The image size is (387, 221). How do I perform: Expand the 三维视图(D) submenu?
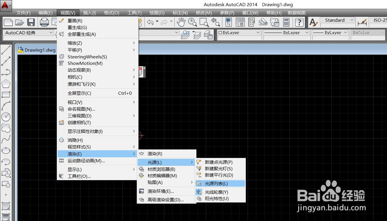pyautogui.click(x=98, y=116)
